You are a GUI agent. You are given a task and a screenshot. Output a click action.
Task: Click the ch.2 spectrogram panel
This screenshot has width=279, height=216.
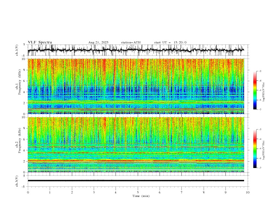[136, 145]
